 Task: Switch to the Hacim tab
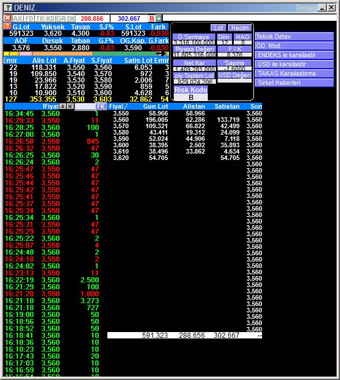pos(240,28)
